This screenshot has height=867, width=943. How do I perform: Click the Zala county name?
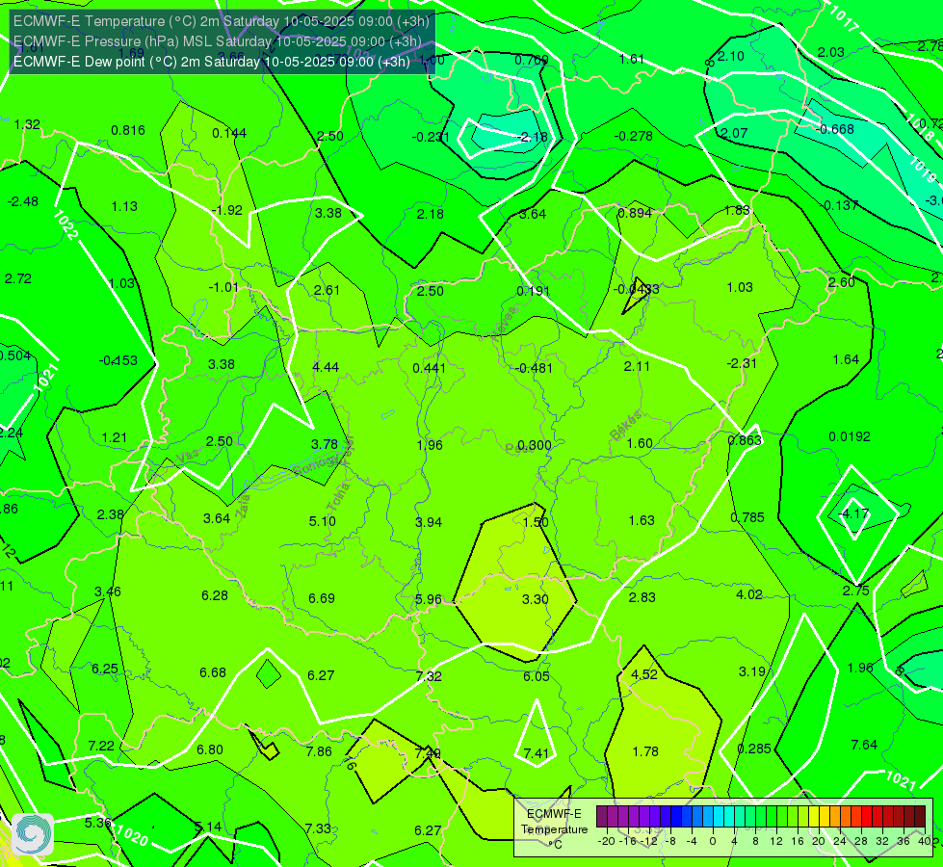tap(243, 507)
